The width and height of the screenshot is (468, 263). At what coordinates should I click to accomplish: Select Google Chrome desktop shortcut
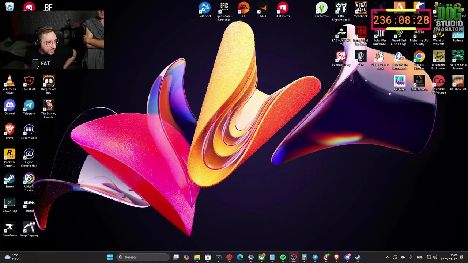tap(419, 61)
